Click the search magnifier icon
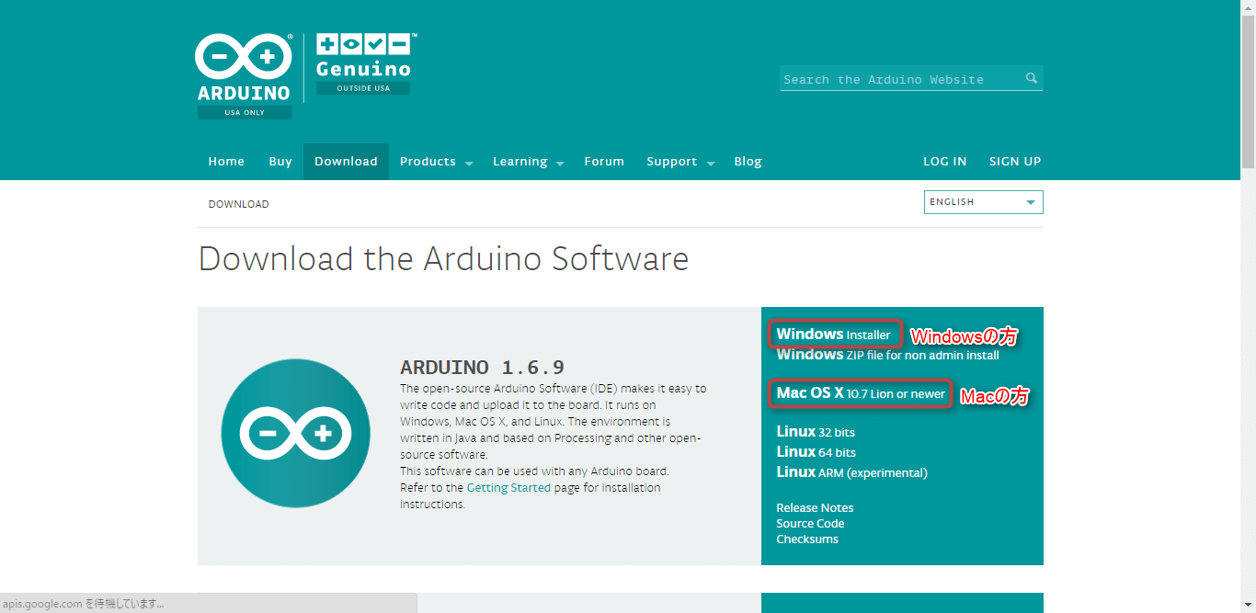Screen dimensions: 1256x613 (x=1032, y=79)
